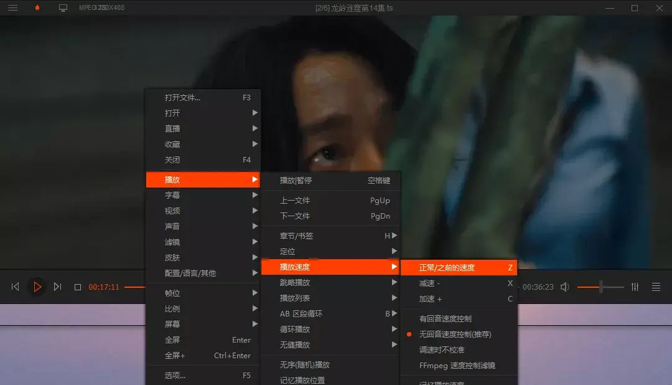Skip to next file with the skip icon
The image size is (672, 385).
[58, 287]
